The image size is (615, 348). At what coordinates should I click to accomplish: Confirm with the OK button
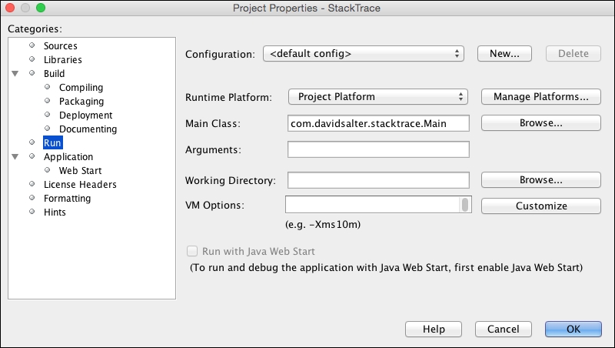(573, 330)
